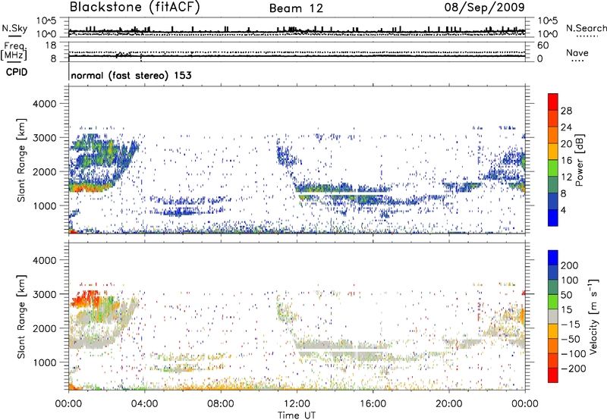The height and width of the screenshot is (420, 607).
Task: Click the power colorbar value 16
Action: pyautogui.click(x=566, y=160)
